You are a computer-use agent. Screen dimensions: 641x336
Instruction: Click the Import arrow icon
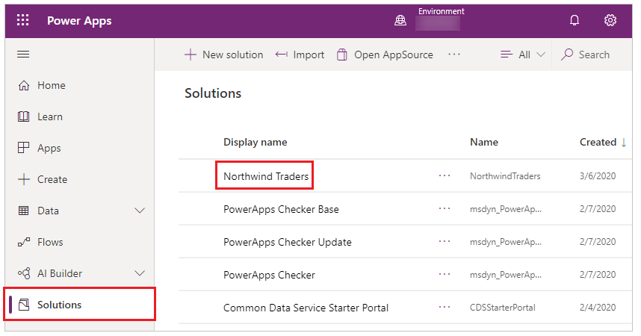281,55
